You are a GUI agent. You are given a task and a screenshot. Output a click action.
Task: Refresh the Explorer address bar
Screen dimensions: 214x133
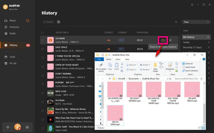pos(170,79)
